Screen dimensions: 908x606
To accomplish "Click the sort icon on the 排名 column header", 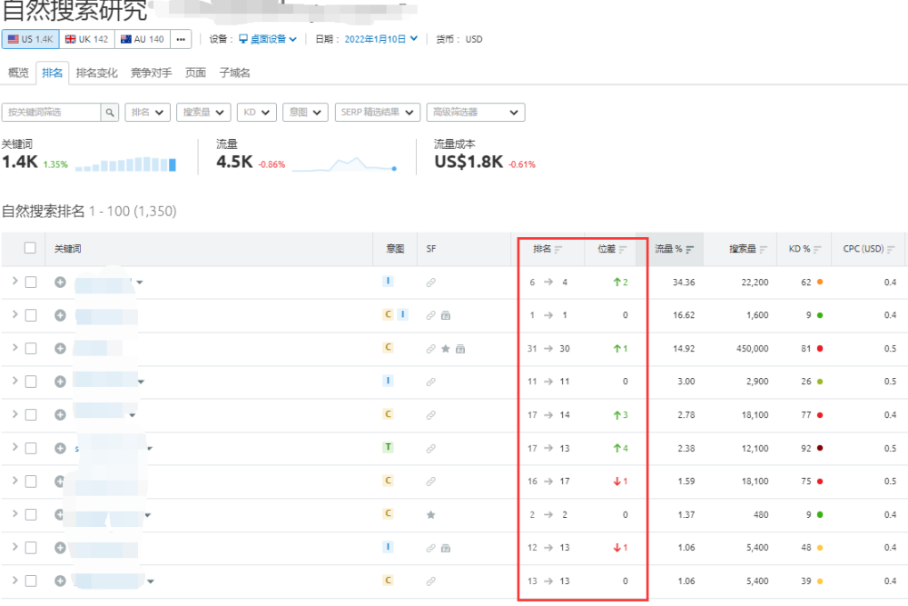I will click(x=559, y=249).
